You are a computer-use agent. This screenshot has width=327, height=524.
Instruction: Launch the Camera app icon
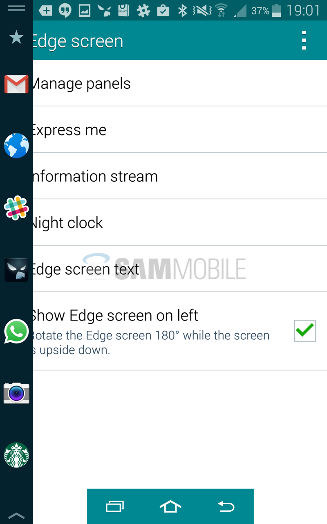click(16, 393)
